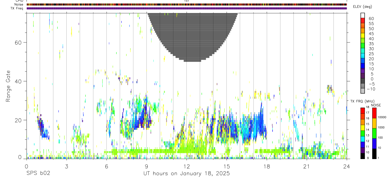Click the '6' hour tick label
The height and width of the screenshot is (180, 390).
tap(106, 167)
